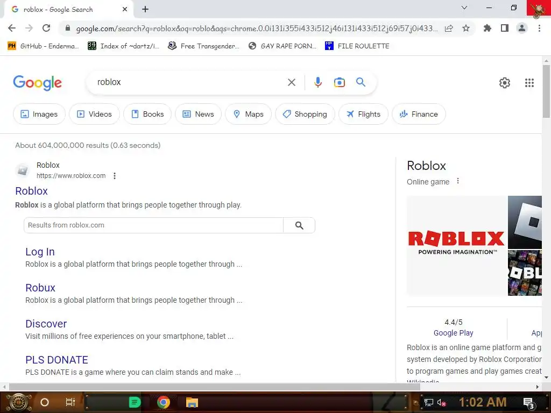The height and width of the screenshot is (413, 551).
Task: Open Google quick settings gear
Action: [505, 83]
